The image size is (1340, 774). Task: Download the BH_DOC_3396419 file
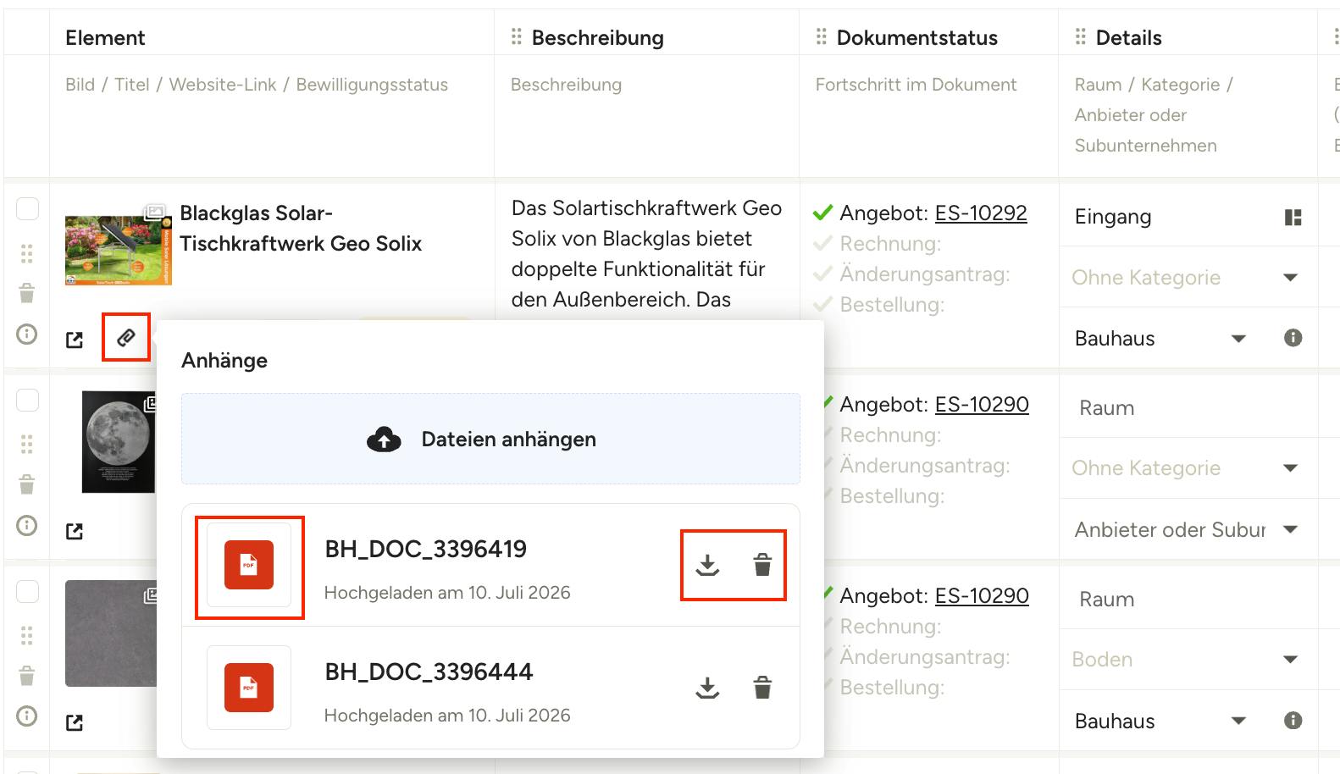(x=707, y=566)
